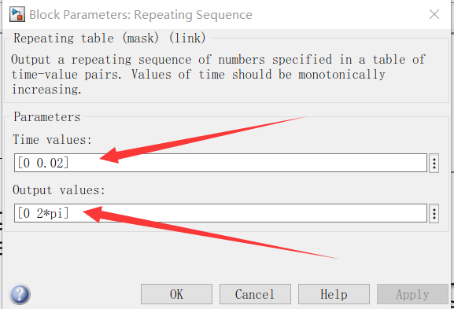Click the Simulink block icon in title bar
The image size is (454, 309).
(17, 14)
